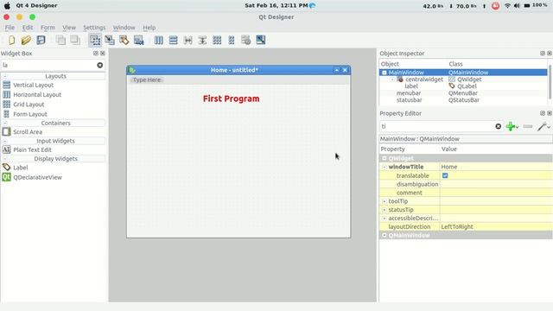553x311 pixels.
Task: Click the Save Form floppy icon
Action: 41,41
